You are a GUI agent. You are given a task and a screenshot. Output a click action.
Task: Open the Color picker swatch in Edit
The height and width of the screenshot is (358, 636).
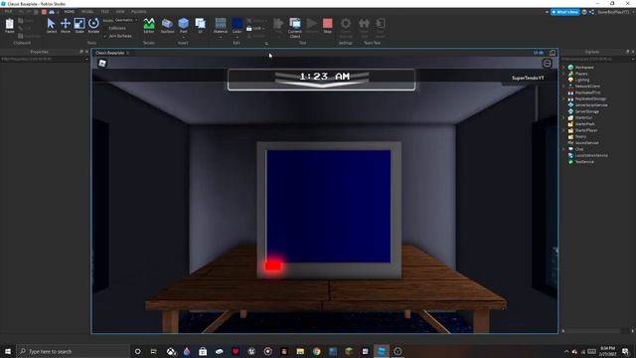click(x=238, y=24)
